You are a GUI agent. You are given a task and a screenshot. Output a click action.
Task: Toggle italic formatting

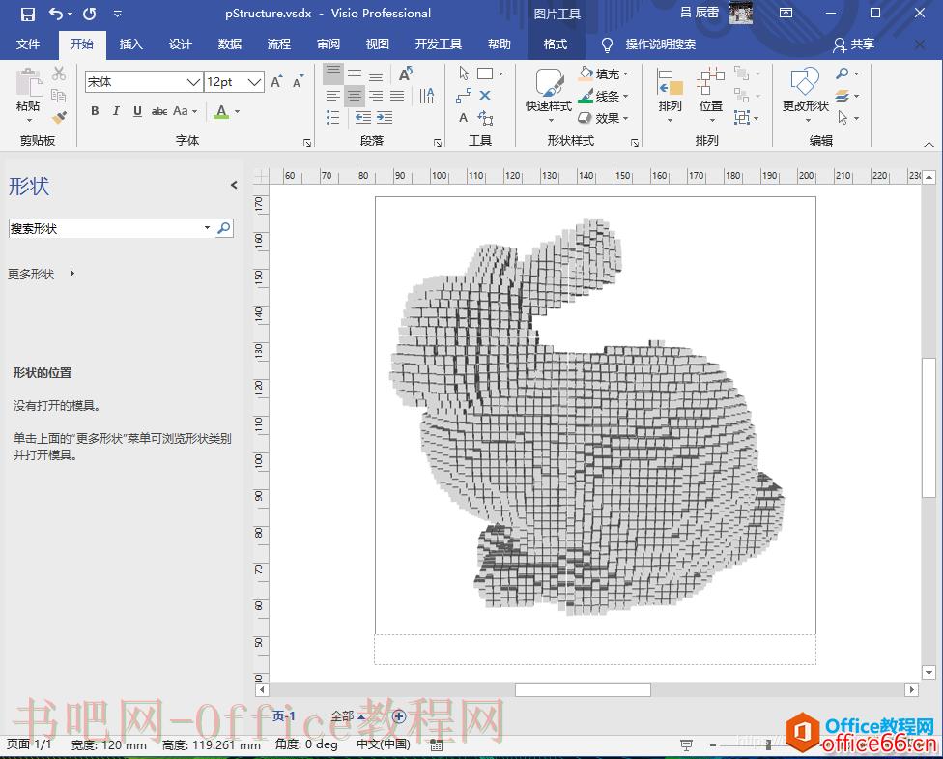[116, 111]
